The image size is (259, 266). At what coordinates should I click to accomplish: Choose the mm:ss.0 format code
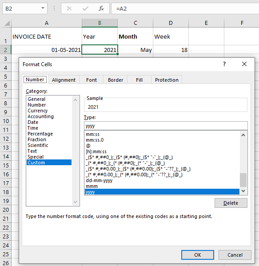point(162,140)
